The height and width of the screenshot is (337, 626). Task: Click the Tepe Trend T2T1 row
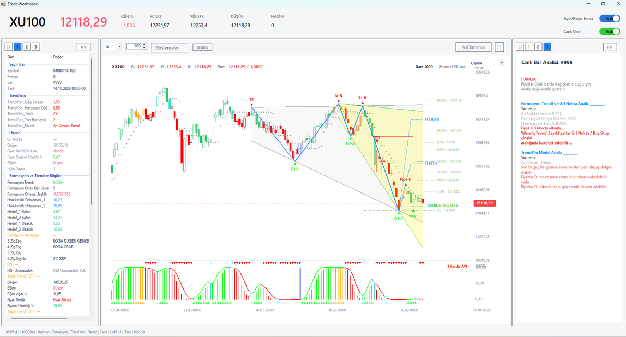[x=48, y=276]
